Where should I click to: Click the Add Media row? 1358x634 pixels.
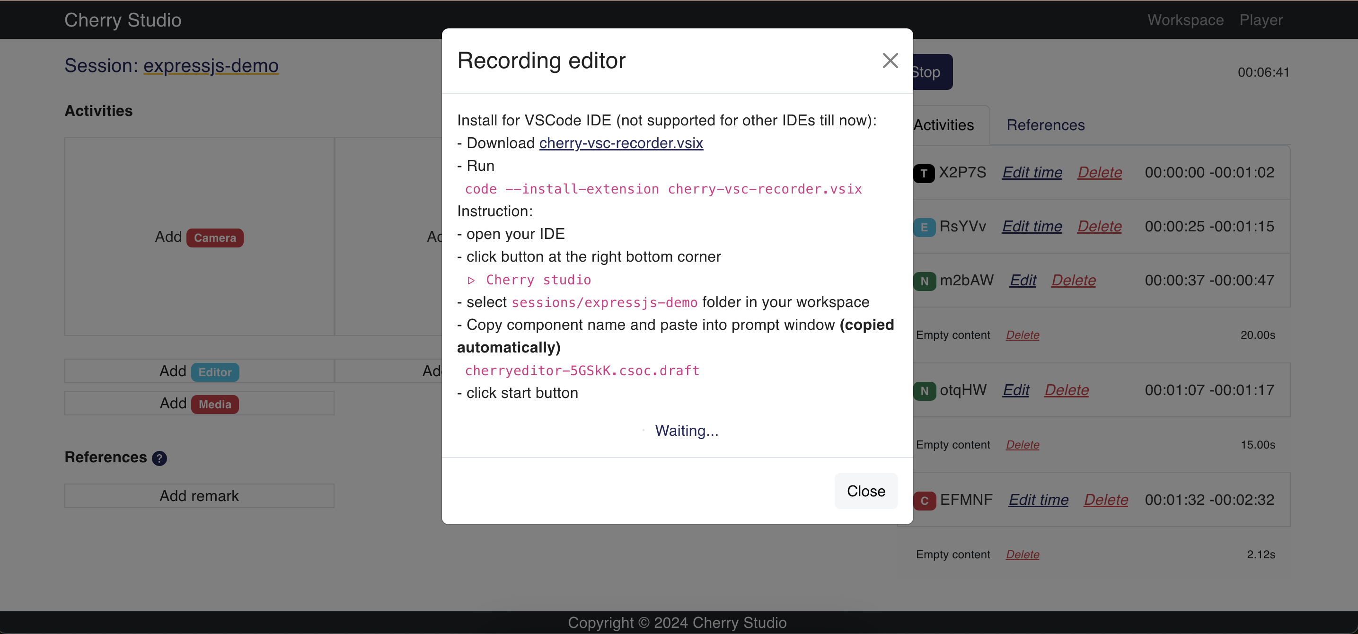point(199,403)
